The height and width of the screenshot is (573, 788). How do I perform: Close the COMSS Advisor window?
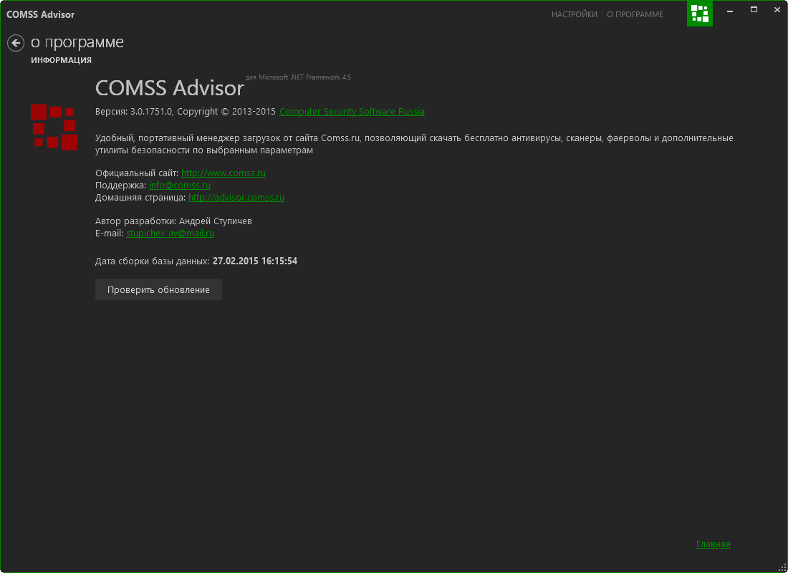[x=777, y=10]
